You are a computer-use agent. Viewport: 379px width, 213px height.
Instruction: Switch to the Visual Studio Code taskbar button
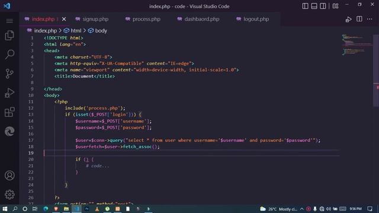pyautogui.click(x=76, y=209)
